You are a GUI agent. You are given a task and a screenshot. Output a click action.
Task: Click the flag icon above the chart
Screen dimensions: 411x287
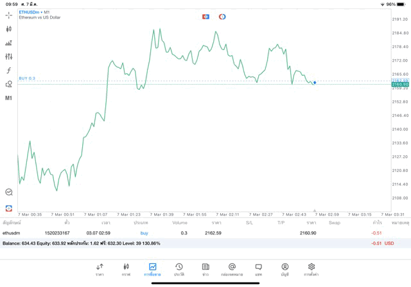pyautogui.click(x=205, y=17)
